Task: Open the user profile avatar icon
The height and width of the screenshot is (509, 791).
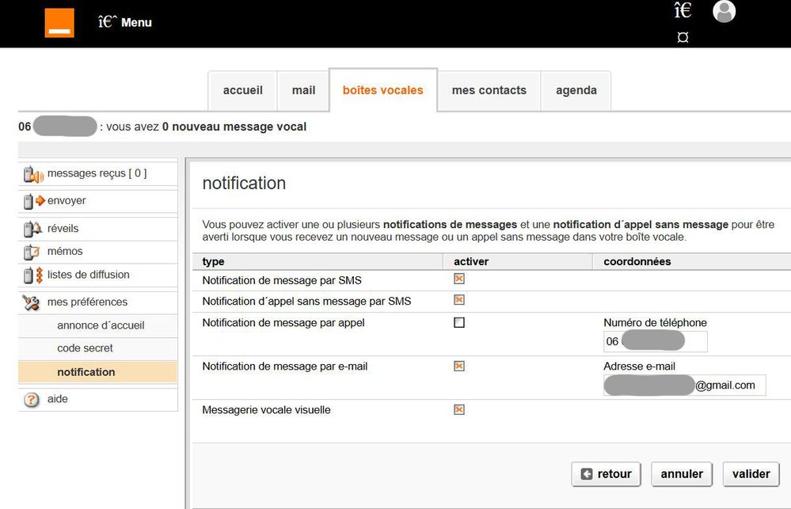Action: pos(724,11)
